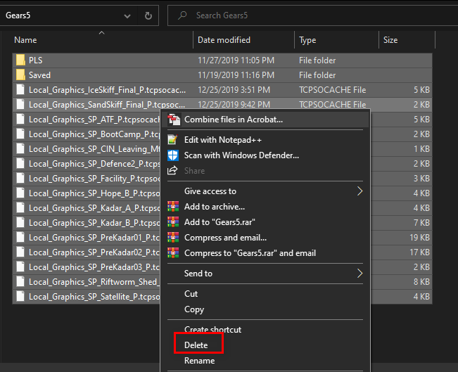Click the Acrobat combine files icon
458x372 pixels.
[173, 120]
